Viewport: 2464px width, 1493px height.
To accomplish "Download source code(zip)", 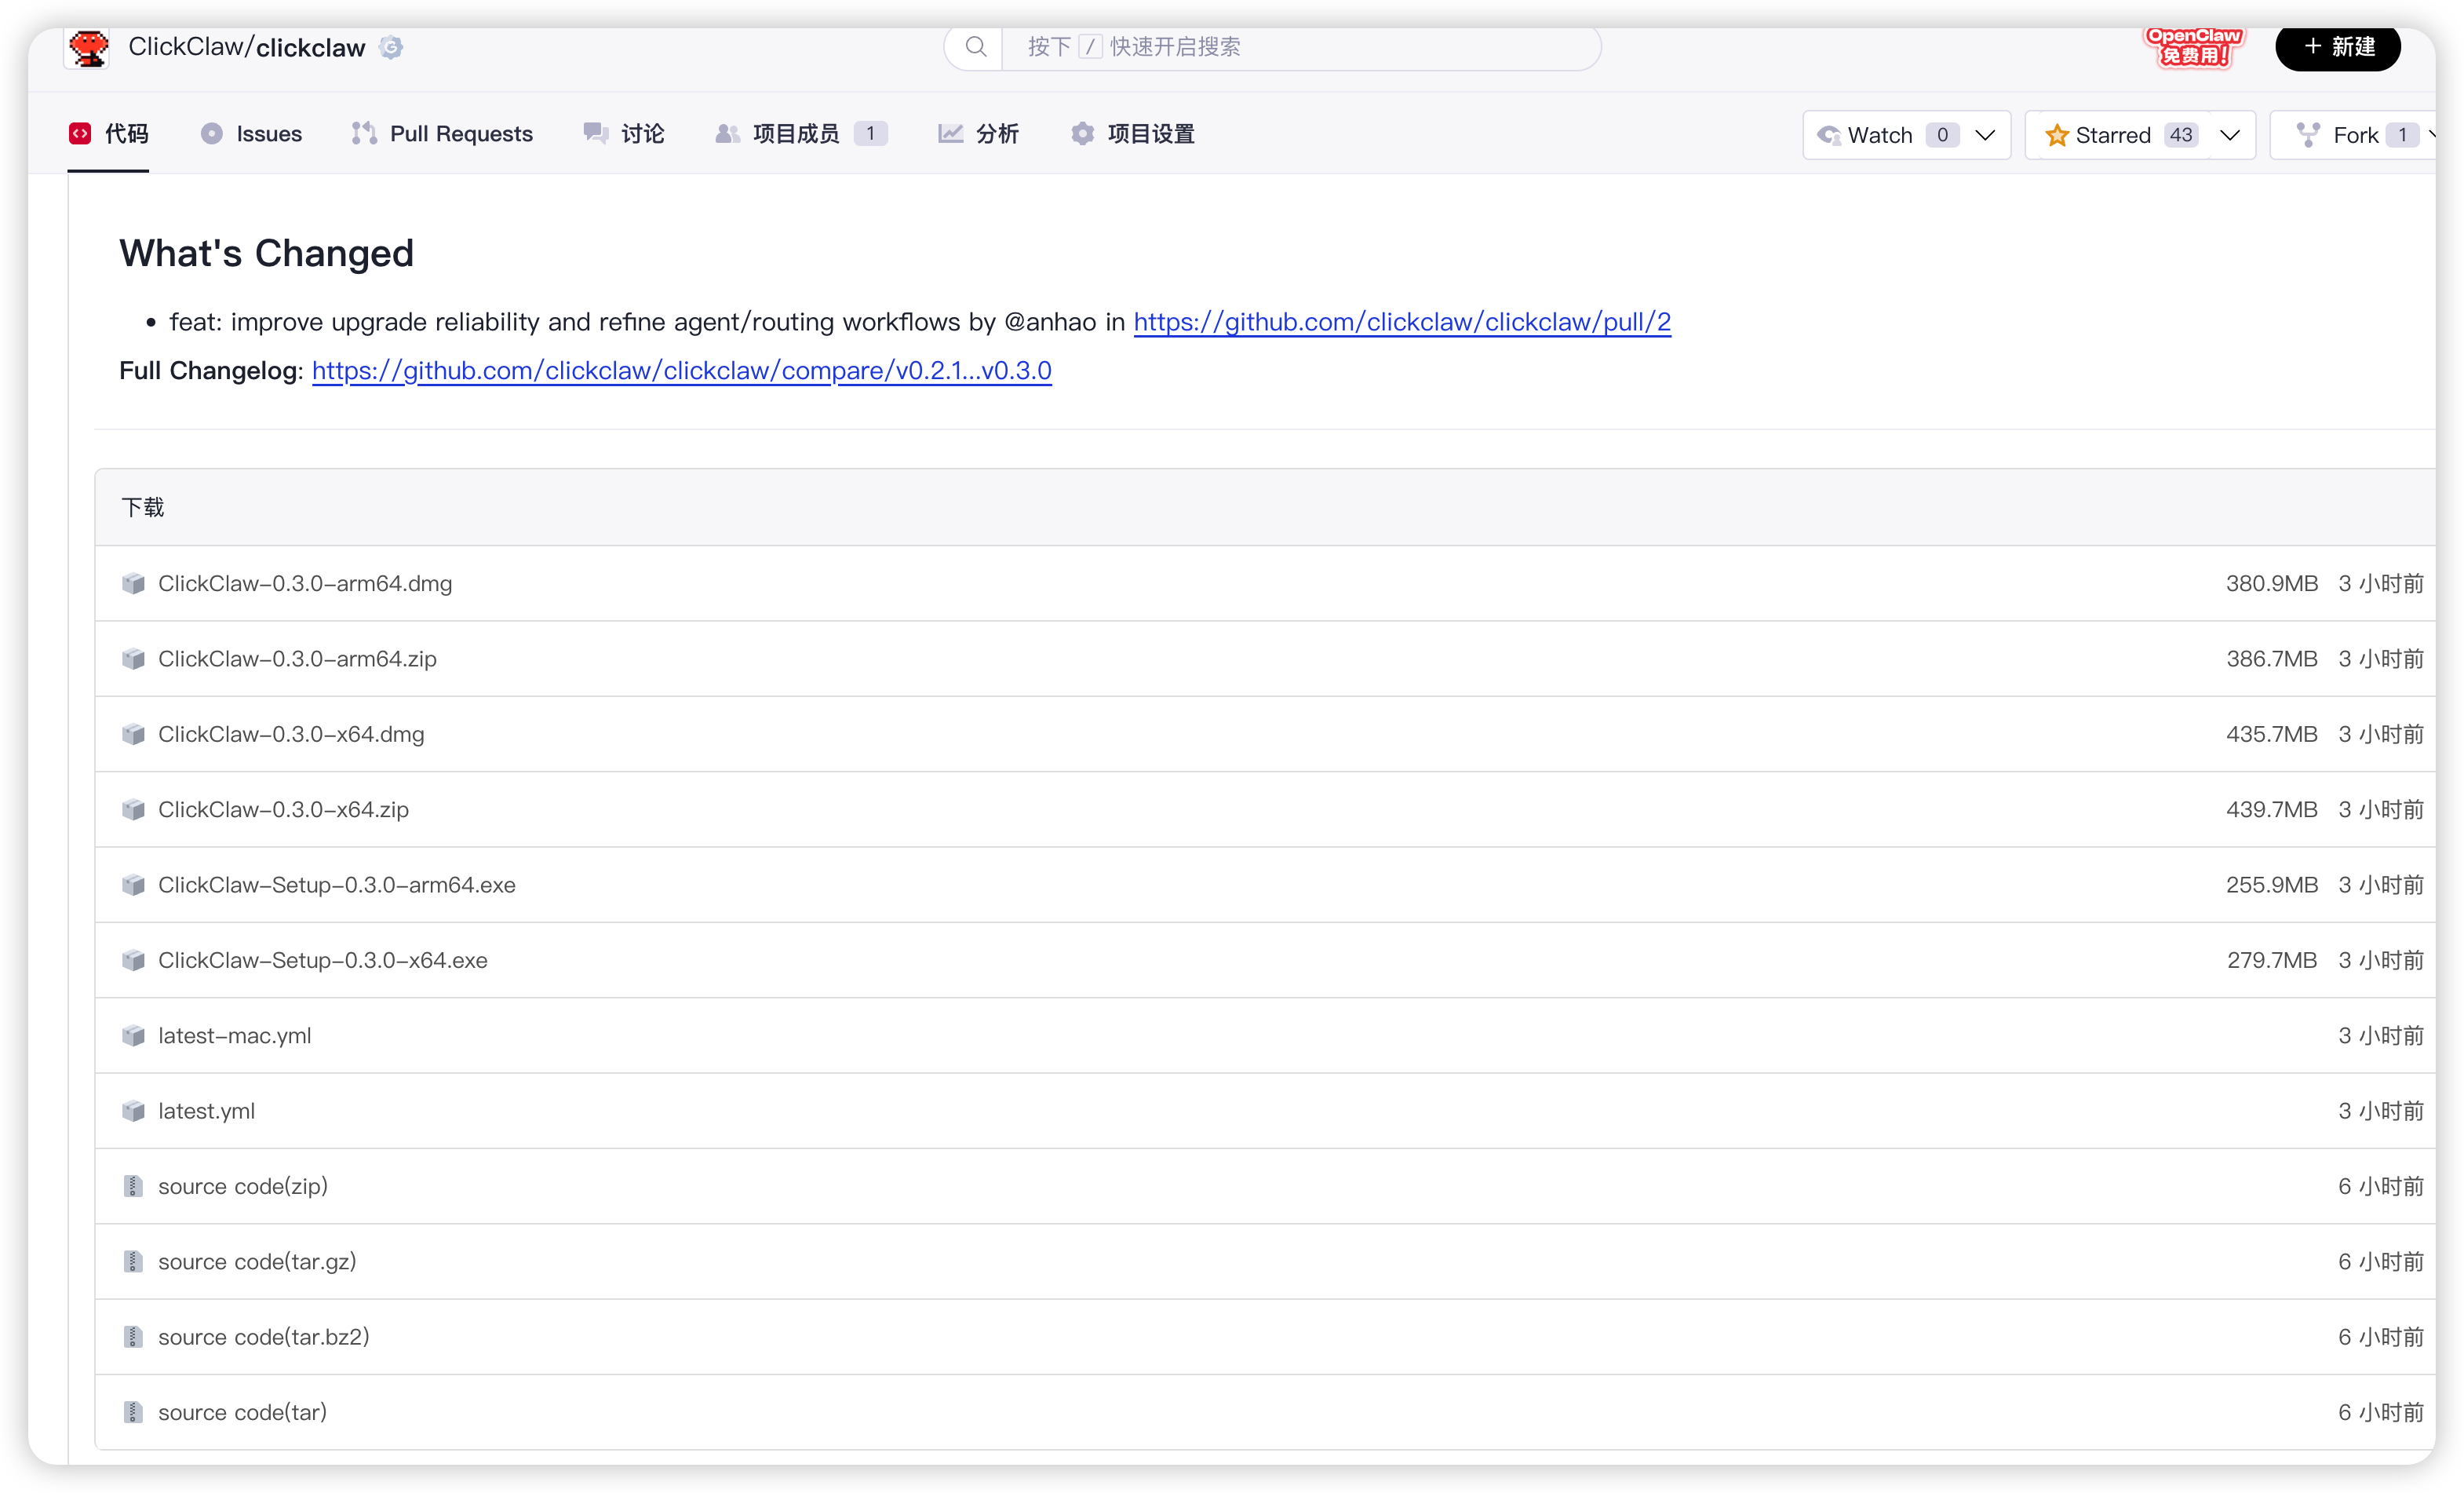I will 243,1187.
